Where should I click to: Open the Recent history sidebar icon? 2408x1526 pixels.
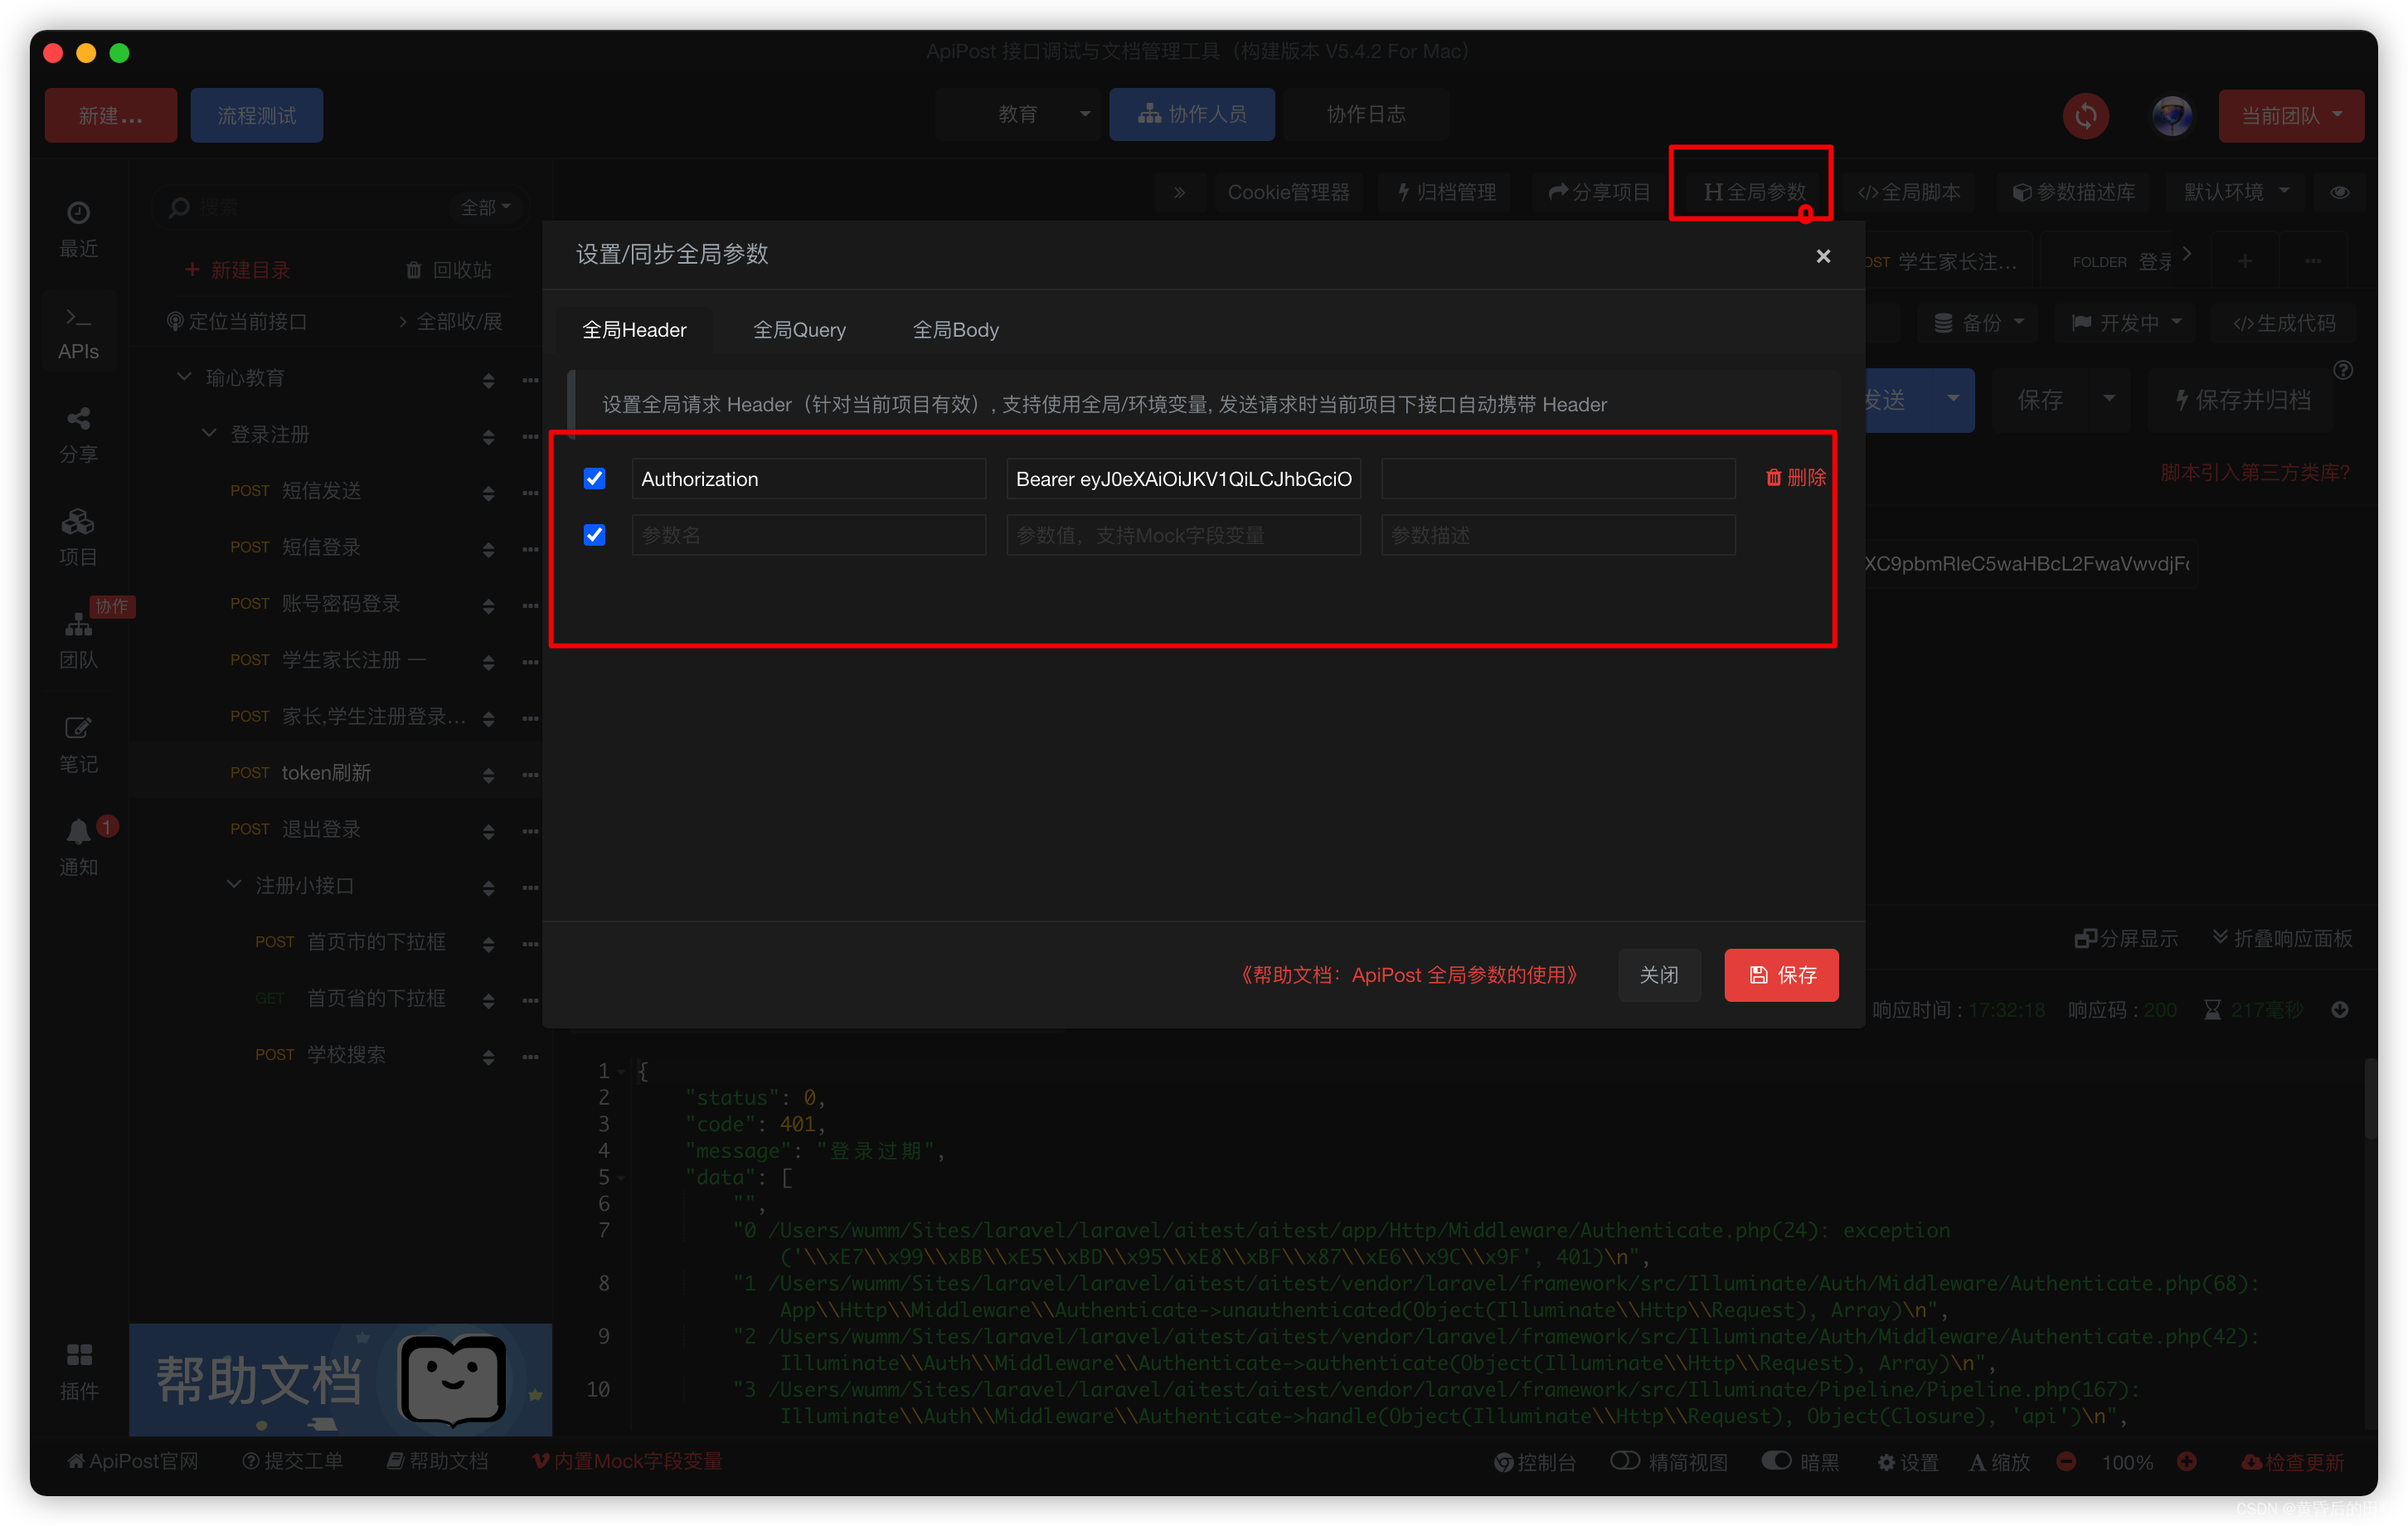coord(78,213)
